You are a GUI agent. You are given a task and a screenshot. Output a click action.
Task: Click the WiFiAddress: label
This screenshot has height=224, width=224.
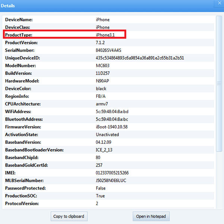click(x=18, y=112)
